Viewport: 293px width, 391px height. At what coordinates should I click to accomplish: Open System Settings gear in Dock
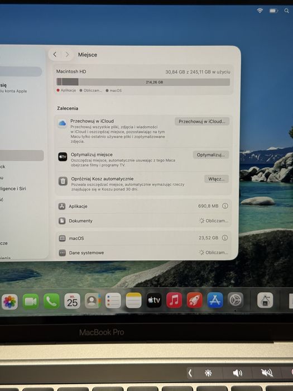pos(236,300)
